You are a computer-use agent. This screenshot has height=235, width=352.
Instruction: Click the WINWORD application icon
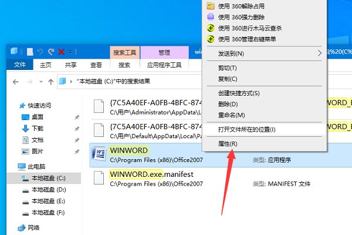point(99,154)
